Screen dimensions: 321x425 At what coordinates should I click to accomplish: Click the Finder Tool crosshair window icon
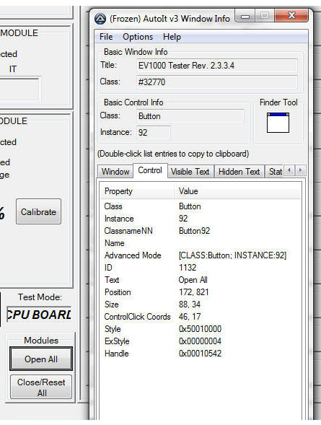[x=278, y=123]
